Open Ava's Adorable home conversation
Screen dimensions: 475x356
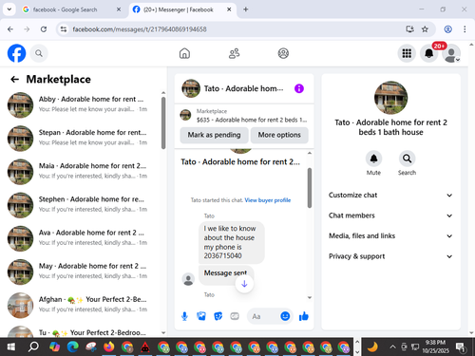(81, 238)
